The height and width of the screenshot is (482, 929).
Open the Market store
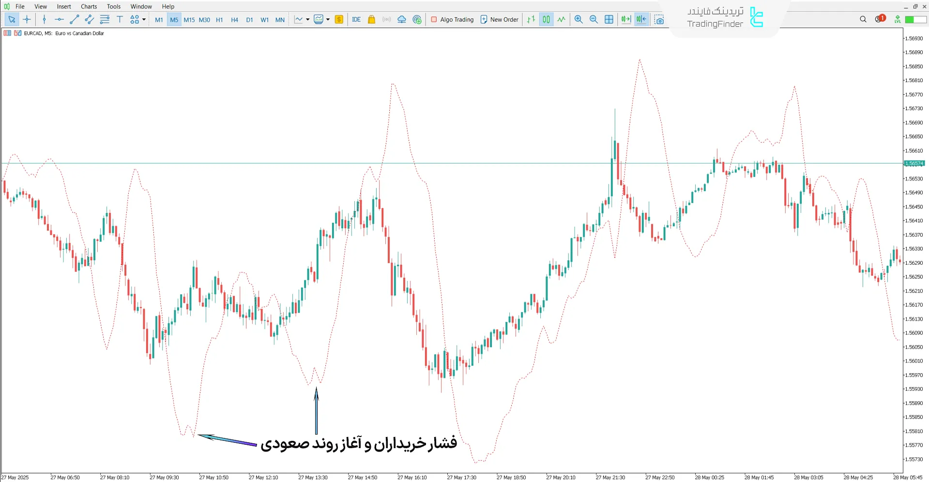pyautogui.click(x=371, y=19)
